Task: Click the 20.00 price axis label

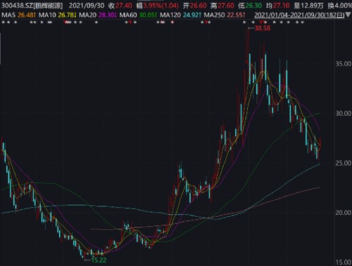Action: point(343,213)
